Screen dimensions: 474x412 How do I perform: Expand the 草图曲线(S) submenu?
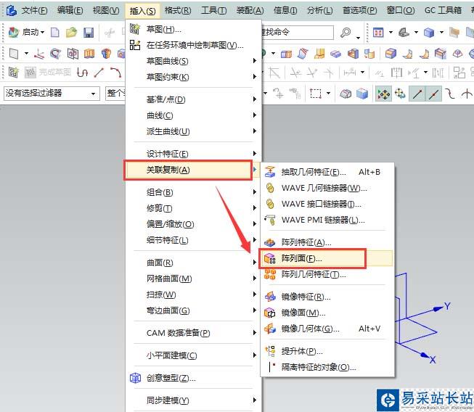tap(193, 62)
